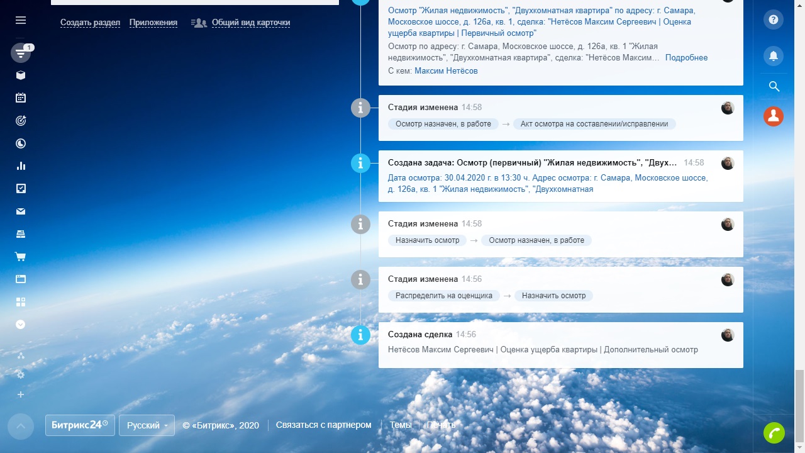This screenshot has width=805, height=453.
Task: Open contact Максим Нетёсов link
Action: click(x=446, y=70)
